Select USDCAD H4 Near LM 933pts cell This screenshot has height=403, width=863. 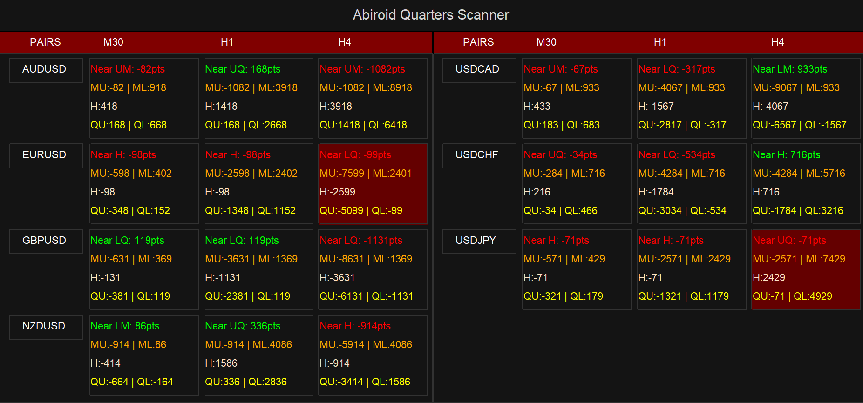click(x=806, y=98)
